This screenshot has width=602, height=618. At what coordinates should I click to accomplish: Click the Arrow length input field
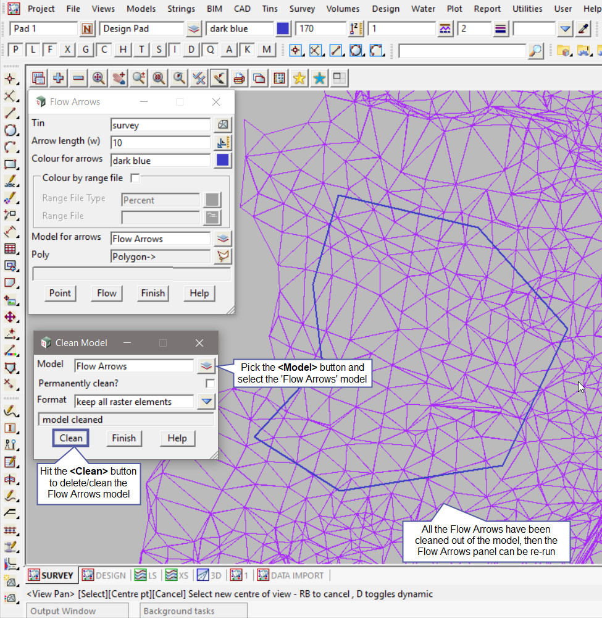160,143
